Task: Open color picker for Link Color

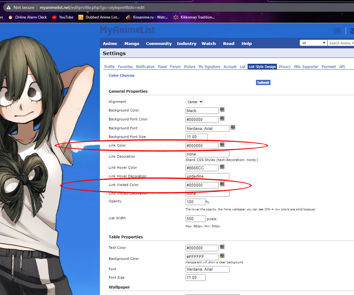Action: click(222, 145)
